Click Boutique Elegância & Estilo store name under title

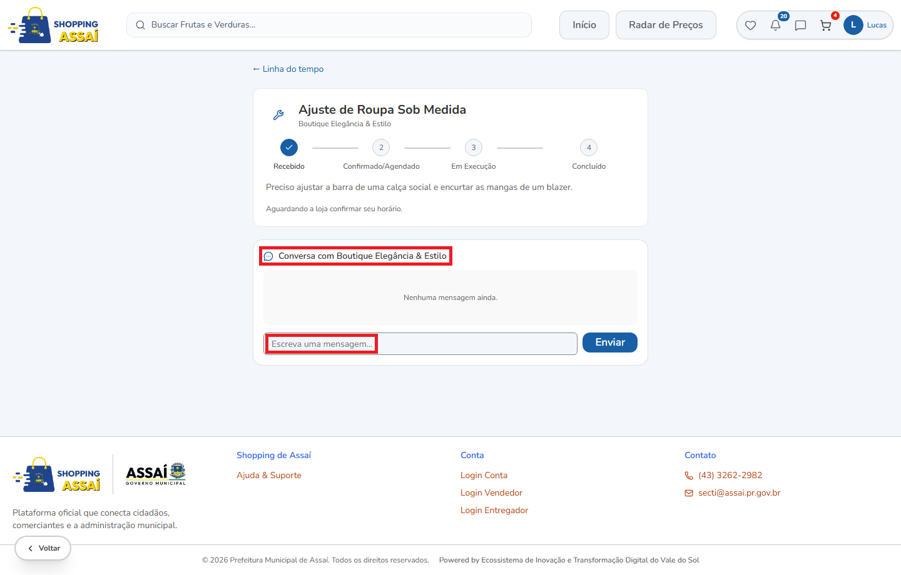tap(345, 124)
